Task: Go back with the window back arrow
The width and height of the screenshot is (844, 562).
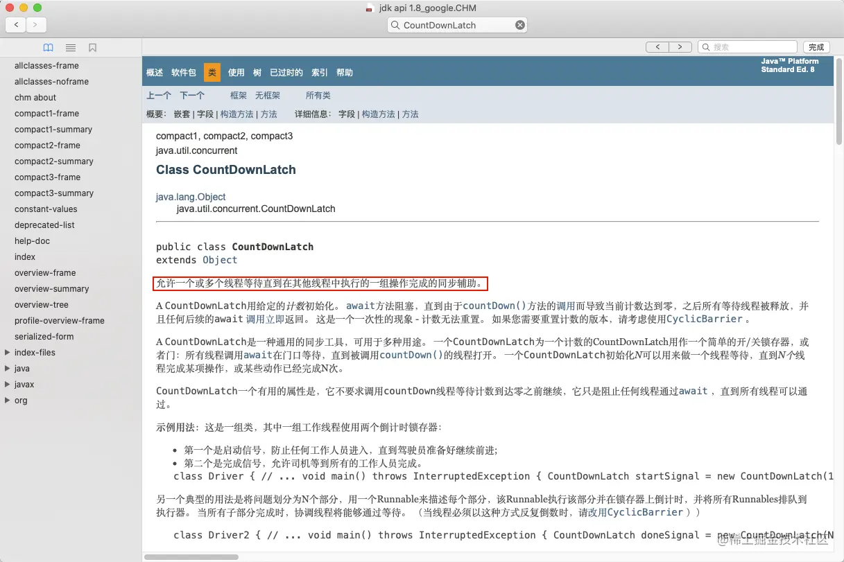Action: [x=16, y=25]
